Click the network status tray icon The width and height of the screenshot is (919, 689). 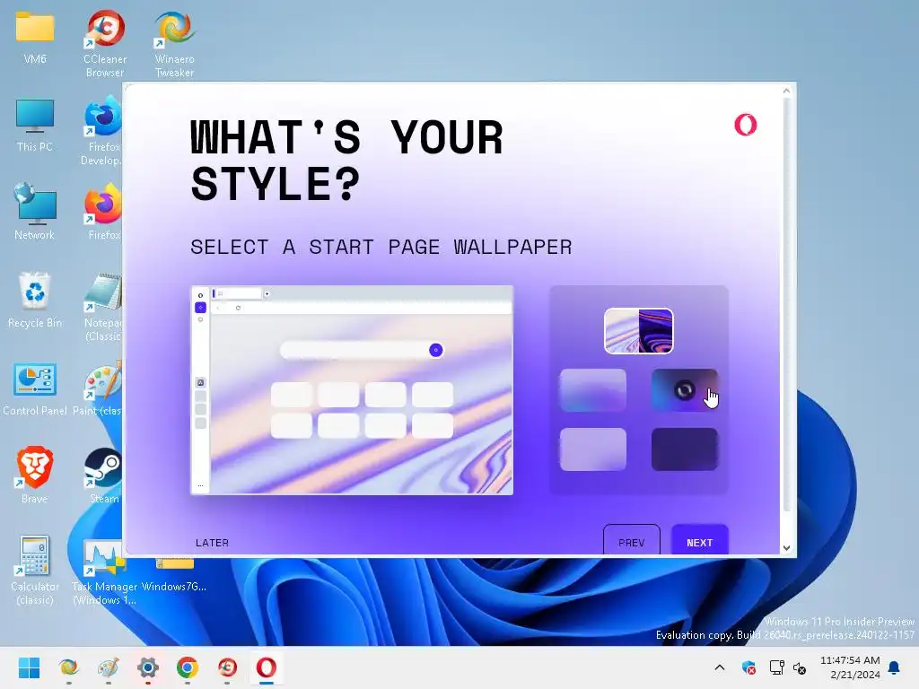[776, 667]
